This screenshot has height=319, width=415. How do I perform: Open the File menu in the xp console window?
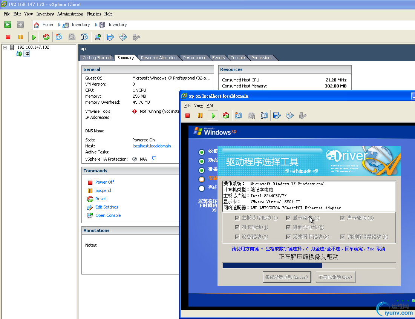[x=187, y=106]
